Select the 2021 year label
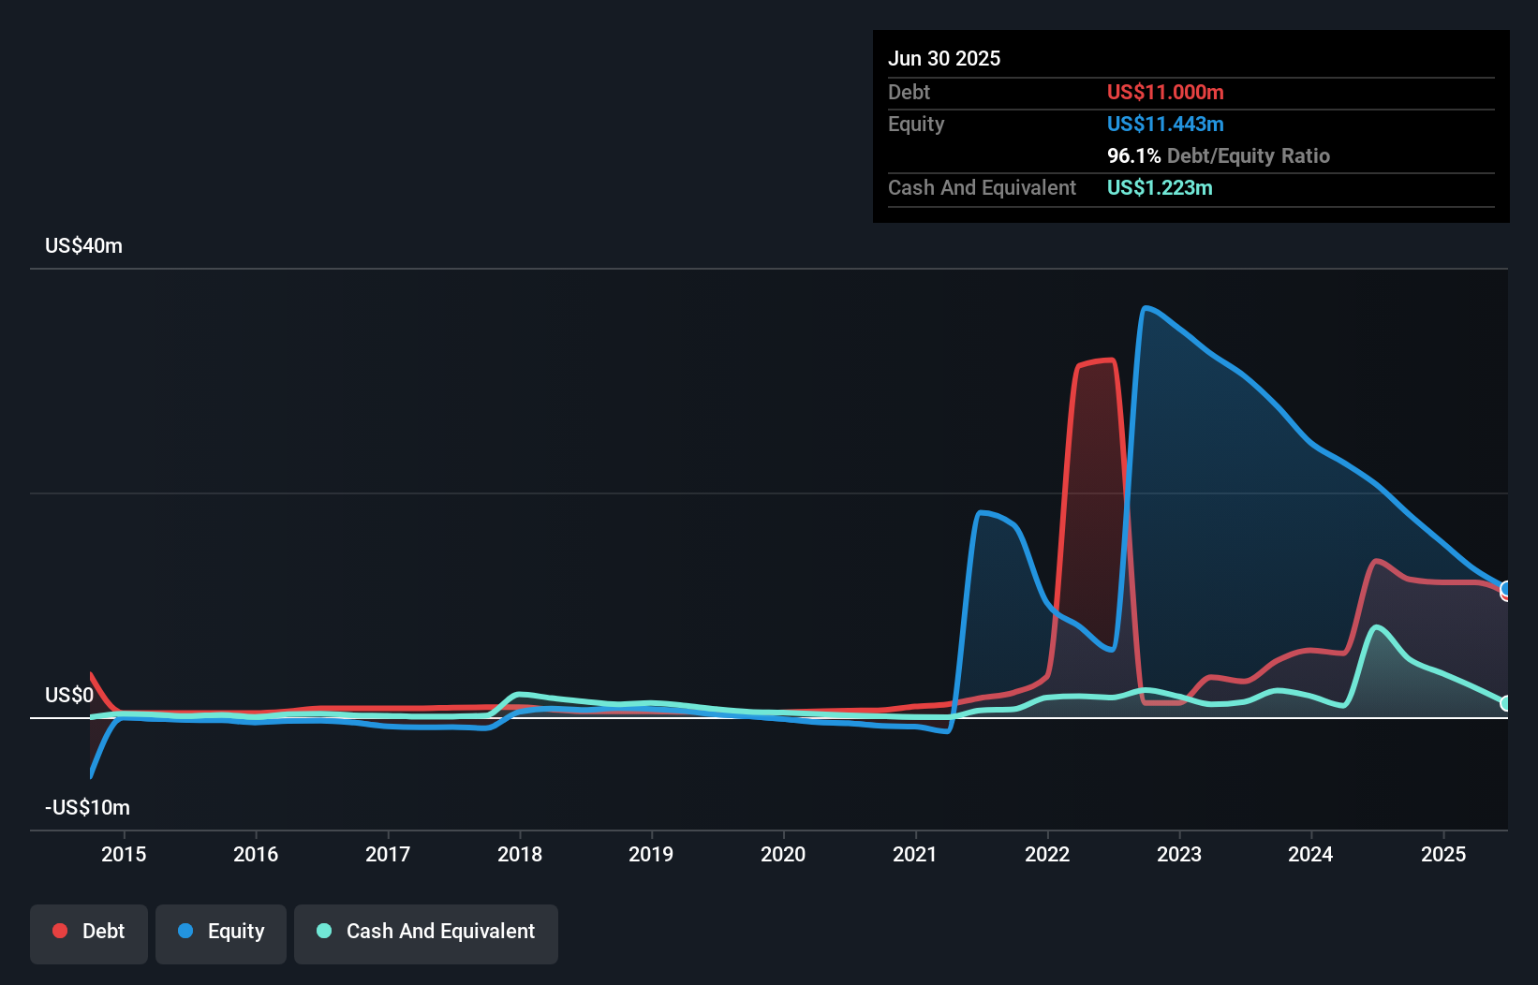1538x985 pixels. [x=916, y=854]
